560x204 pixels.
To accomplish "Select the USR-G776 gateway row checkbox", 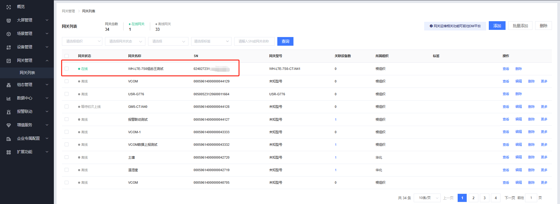I will click(66, 94).
